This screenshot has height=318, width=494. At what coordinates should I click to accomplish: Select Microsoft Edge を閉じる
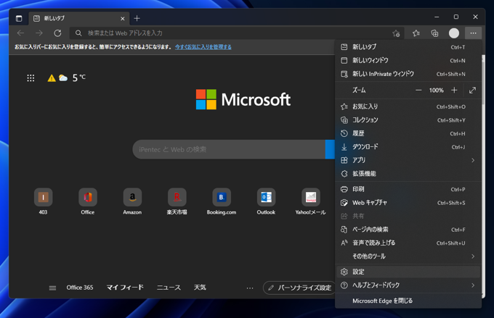(408, 301)
